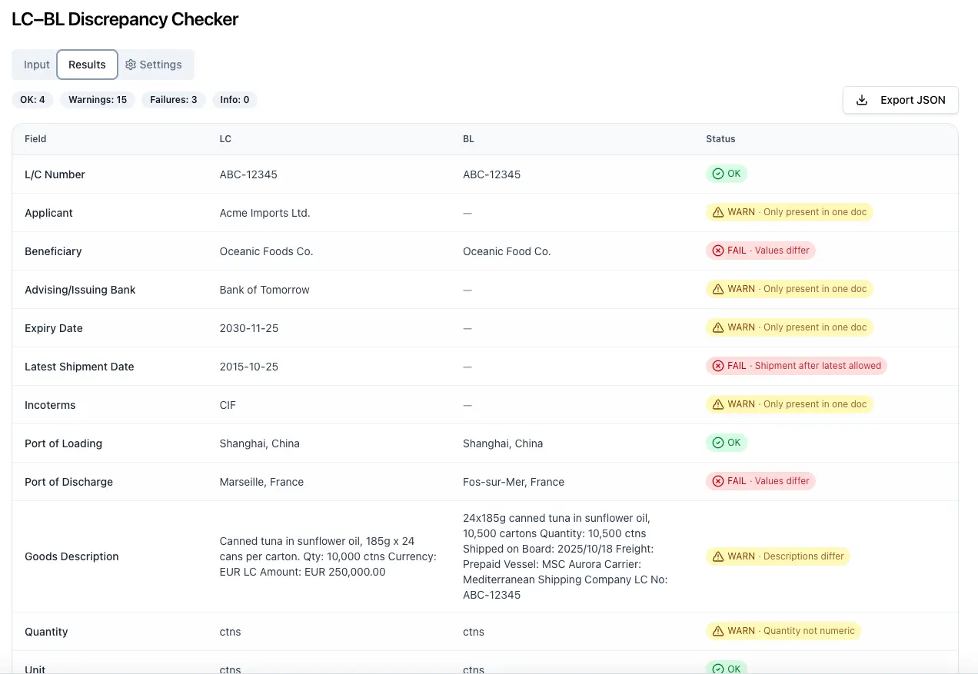
Task: Click the Field column header
Action: 35,139
